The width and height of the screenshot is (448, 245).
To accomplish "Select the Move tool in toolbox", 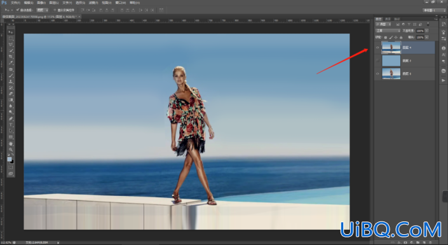I will (11, 32).
